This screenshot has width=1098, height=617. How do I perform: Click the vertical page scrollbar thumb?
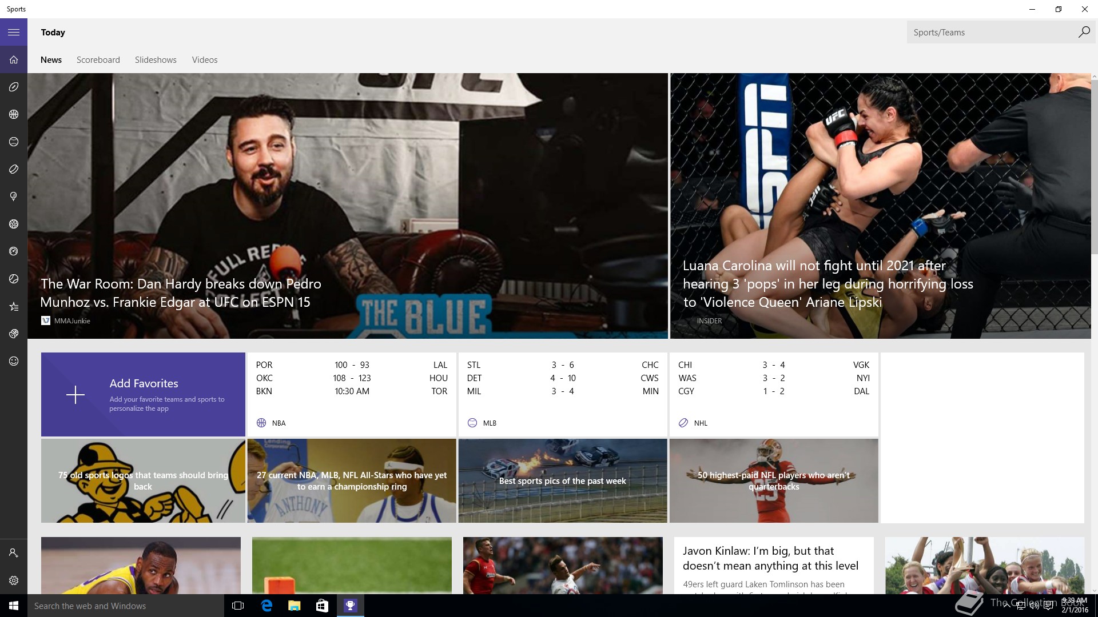coord(1095,167)
